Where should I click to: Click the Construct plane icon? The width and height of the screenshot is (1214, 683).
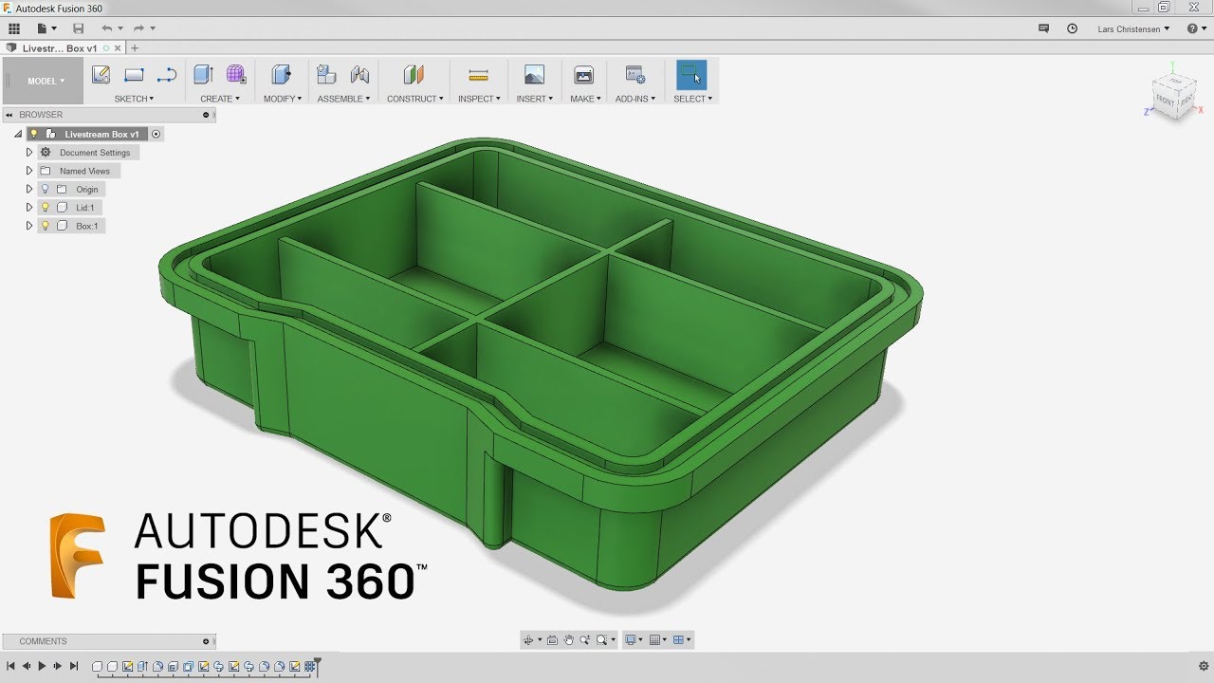tap(414, 74)
